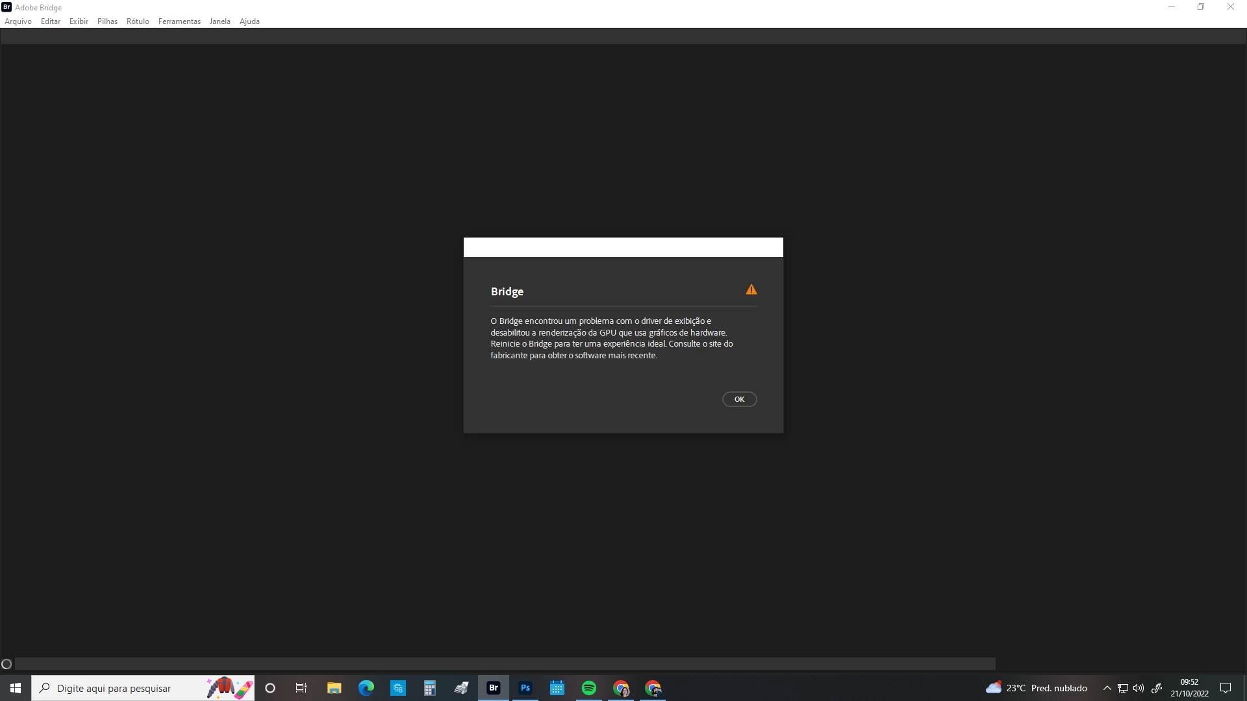Switch to Photoshop from the taskbar
Viewport: 1247px width, 701px height.
525,688
